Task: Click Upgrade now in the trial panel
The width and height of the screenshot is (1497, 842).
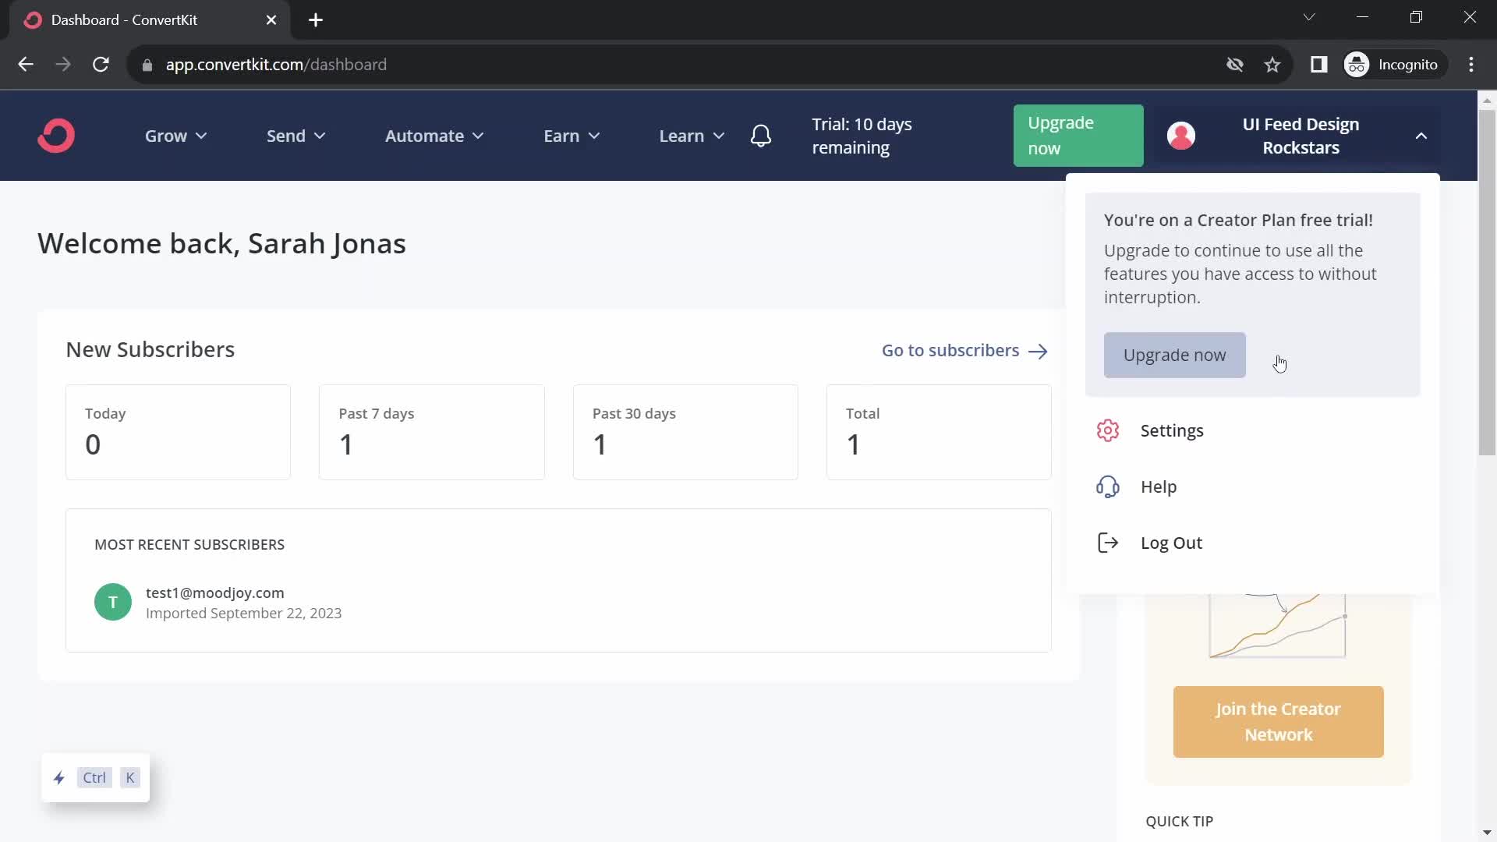Action: (x=1174, y=356)
